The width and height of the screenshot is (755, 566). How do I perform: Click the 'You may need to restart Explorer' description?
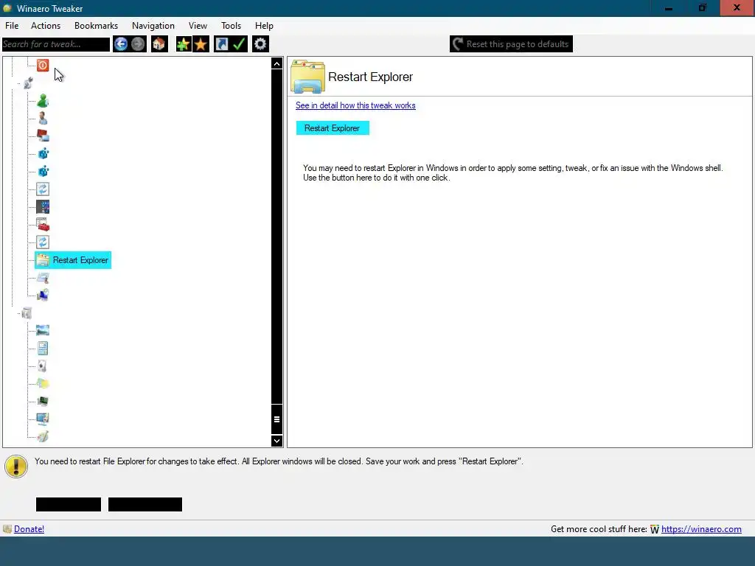513,172
